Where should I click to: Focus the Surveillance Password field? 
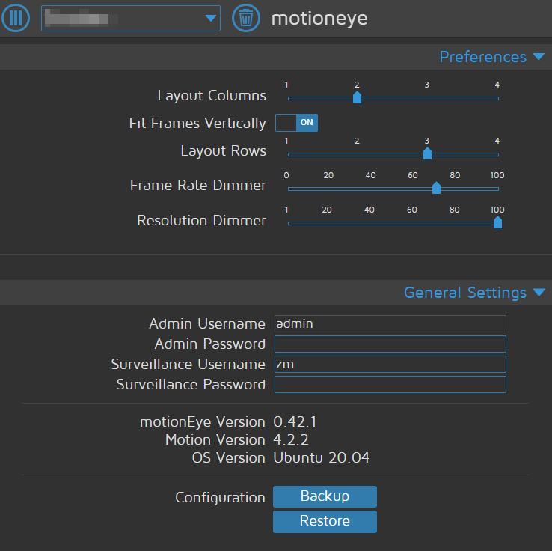[x=390, y=384]
